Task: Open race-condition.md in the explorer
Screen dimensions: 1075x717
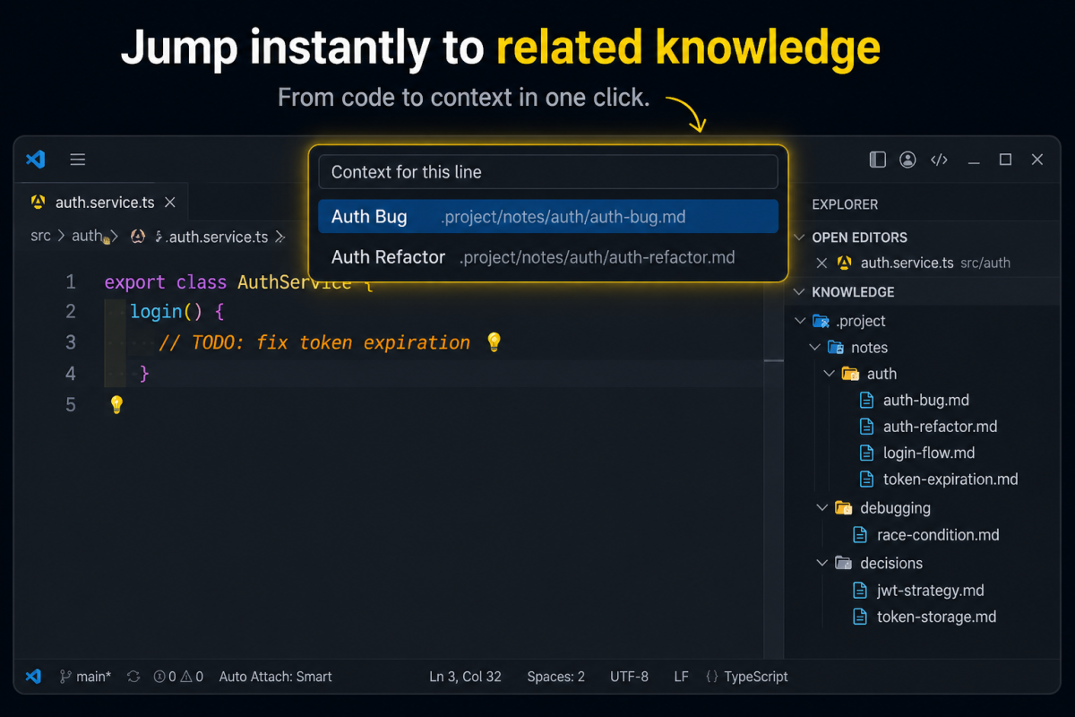Action: [938, 535]
